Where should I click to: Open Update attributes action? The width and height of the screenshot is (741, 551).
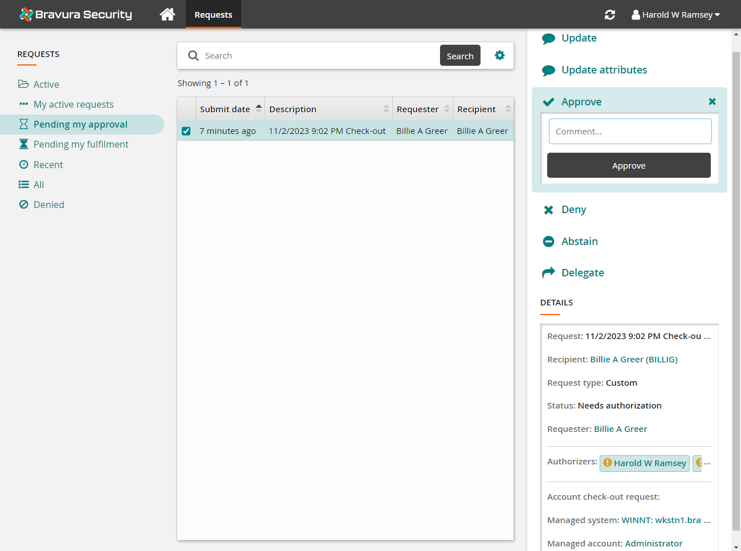pyautogui.click(x=604, y=70)
